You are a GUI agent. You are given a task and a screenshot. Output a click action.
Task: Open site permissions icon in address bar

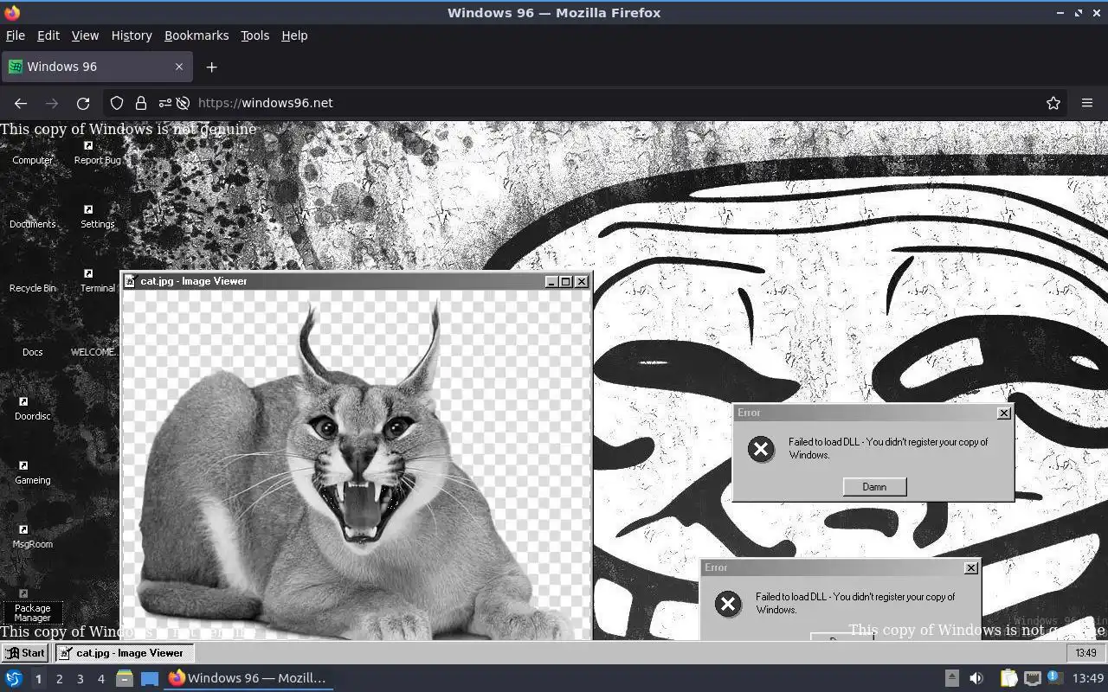(164, 103)
